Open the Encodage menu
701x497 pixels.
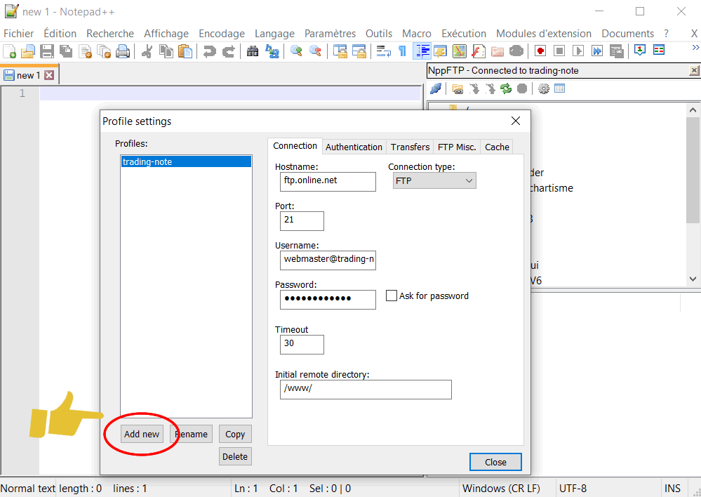pos(222,34)
